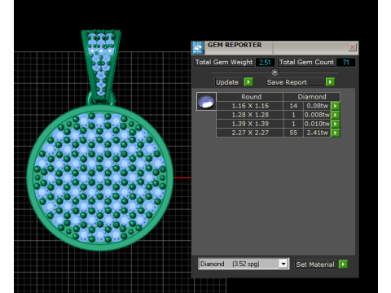Select the round gem thumbnail
The height and width of the screenshot is (293, 391).
(206, 101)
